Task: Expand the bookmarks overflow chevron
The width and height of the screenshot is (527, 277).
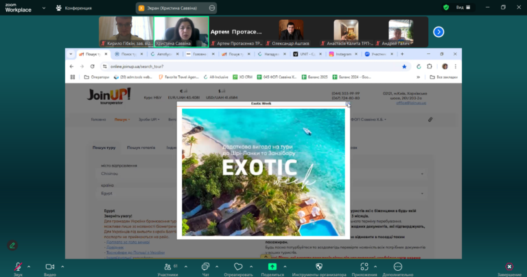Action: tap(419, 77)
